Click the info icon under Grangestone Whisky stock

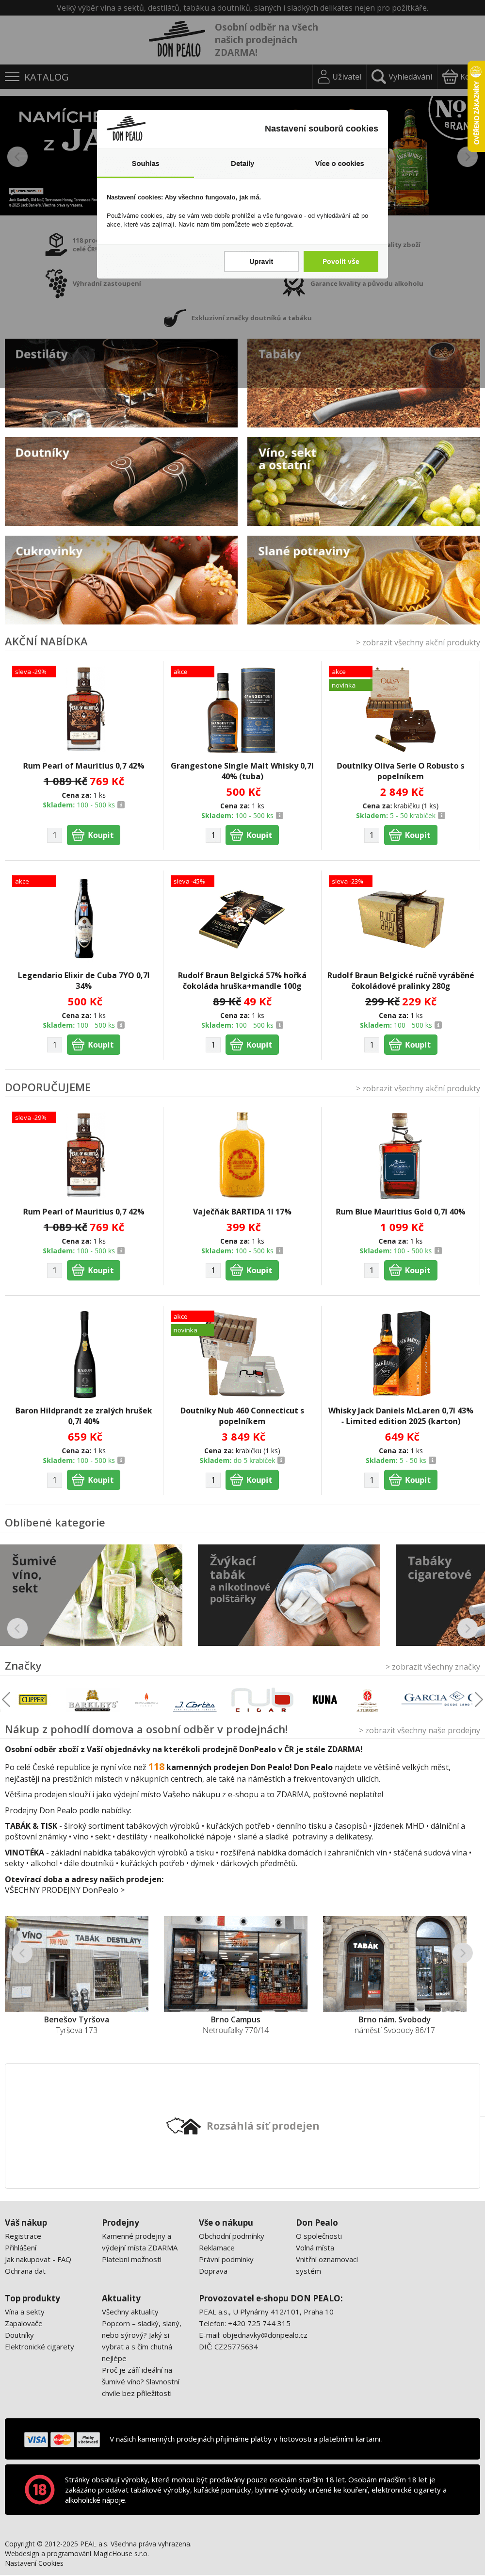pyautogui.click(x=279, y=816)
